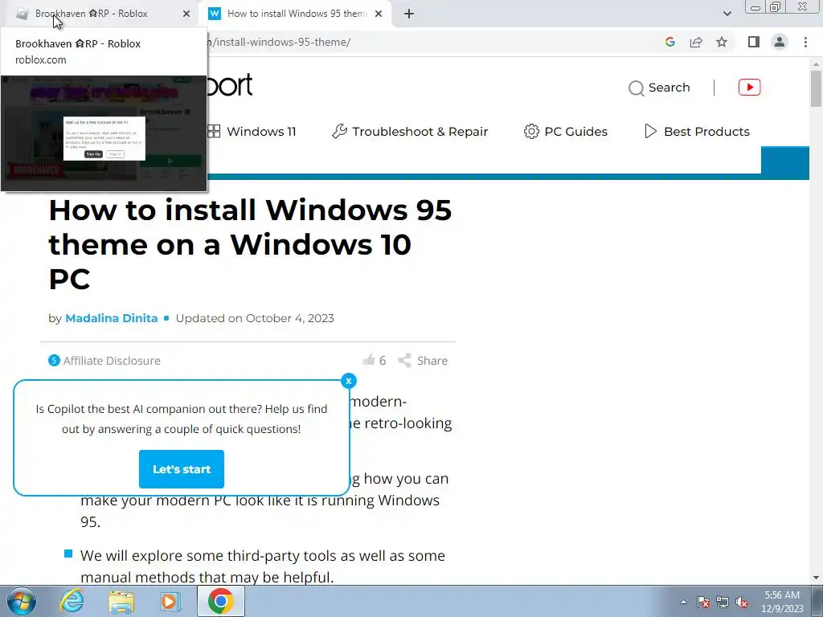Open a new browser tab

[409, 14]
